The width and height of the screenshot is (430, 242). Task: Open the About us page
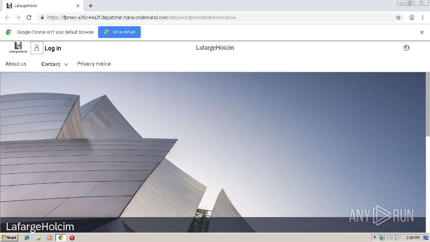pos(16,64)
